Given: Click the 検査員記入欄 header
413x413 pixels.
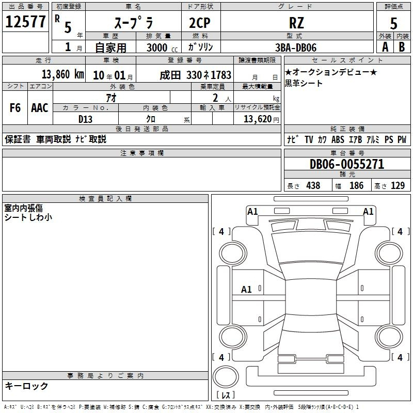Looking at the screenshot, I should tap(105, 199).
